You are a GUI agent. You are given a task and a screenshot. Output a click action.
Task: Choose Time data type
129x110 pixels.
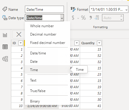47,69
